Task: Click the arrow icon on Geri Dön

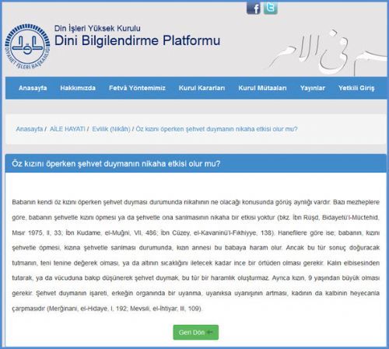Action: (x=210, y=332)
